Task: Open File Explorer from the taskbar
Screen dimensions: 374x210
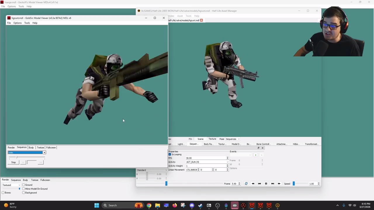Action: click(x=157, y=205)
